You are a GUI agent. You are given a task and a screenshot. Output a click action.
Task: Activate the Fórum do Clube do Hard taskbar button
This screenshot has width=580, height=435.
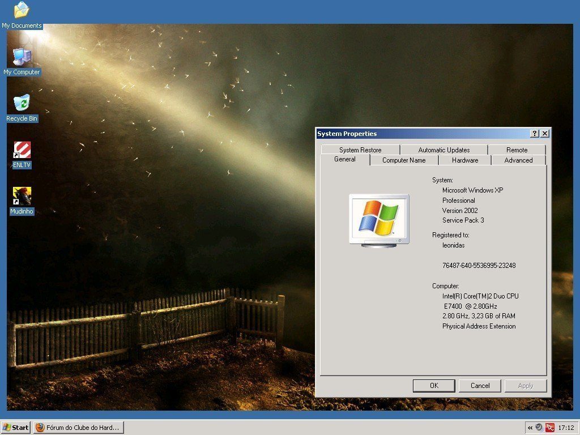tap(79, 428)
